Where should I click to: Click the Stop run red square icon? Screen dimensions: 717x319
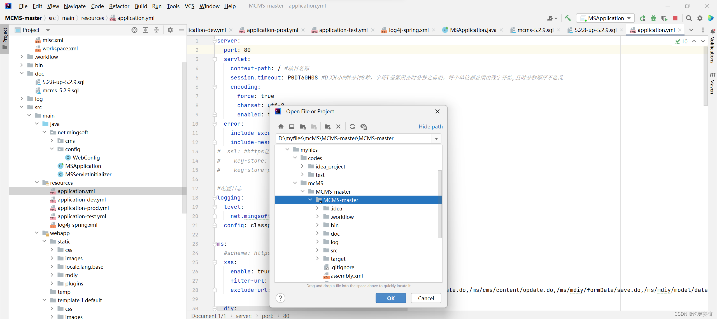[675, 18]
